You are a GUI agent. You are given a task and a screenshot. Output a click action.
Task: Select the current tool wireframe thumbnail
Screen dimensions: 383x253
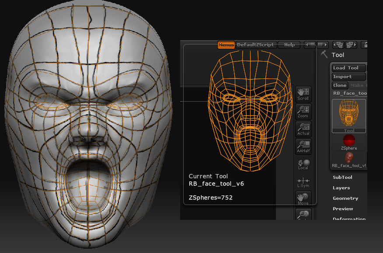click(x=349, y=116)
